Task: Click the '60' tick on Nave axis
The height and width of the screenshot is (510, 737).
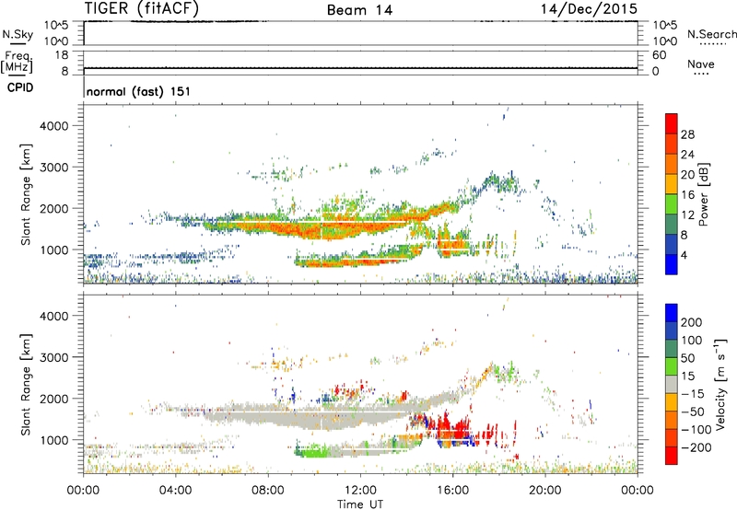Action: click(x=660, y=55)
